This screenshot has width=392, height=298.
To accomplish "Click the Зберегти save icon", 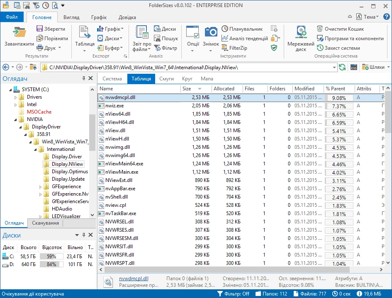I will [39, 29].
